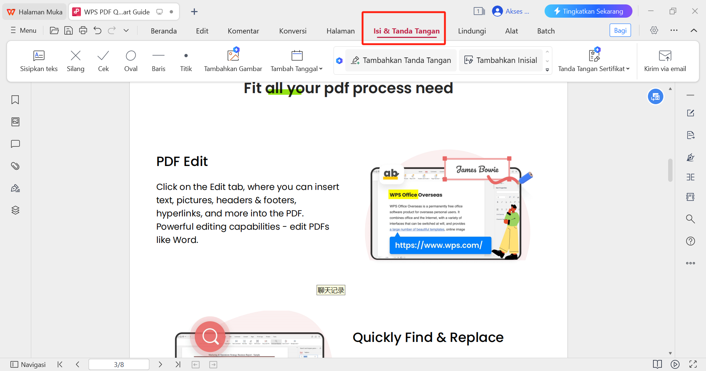Image resolution: width=706 pixels, height=371 pixels.
Task: Expand the signature gallery list arrow
Action: coord(548,70)
